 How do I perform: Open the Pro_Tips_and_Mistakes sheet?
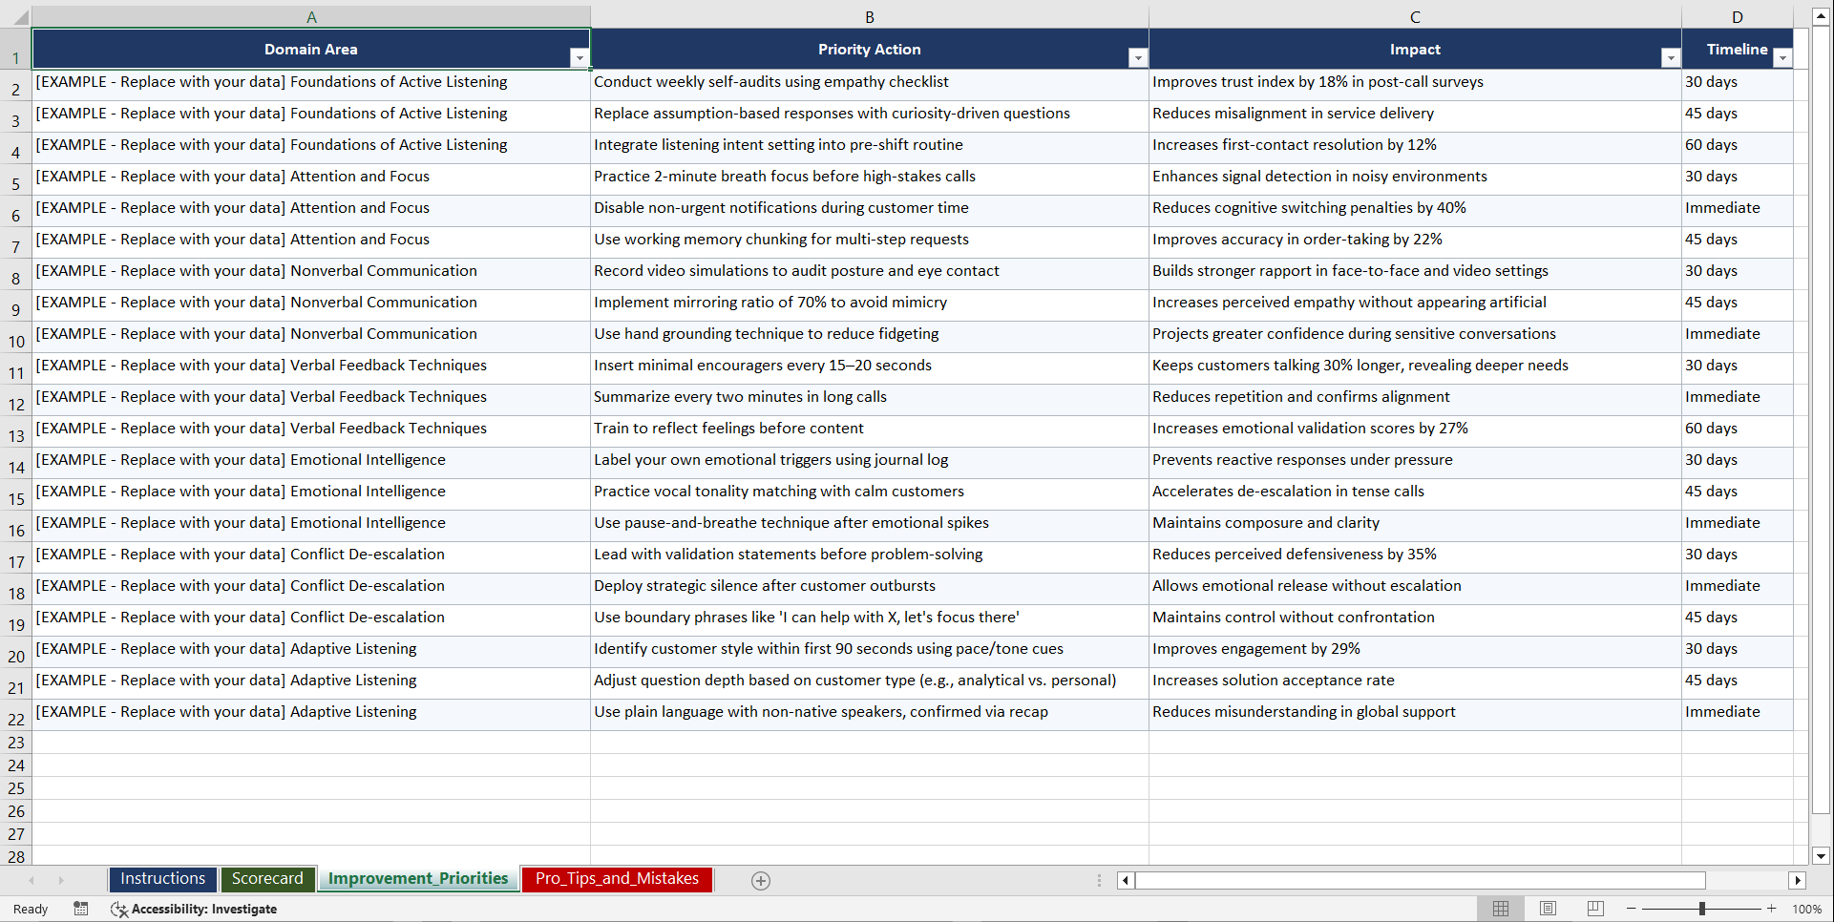point(616,879)
